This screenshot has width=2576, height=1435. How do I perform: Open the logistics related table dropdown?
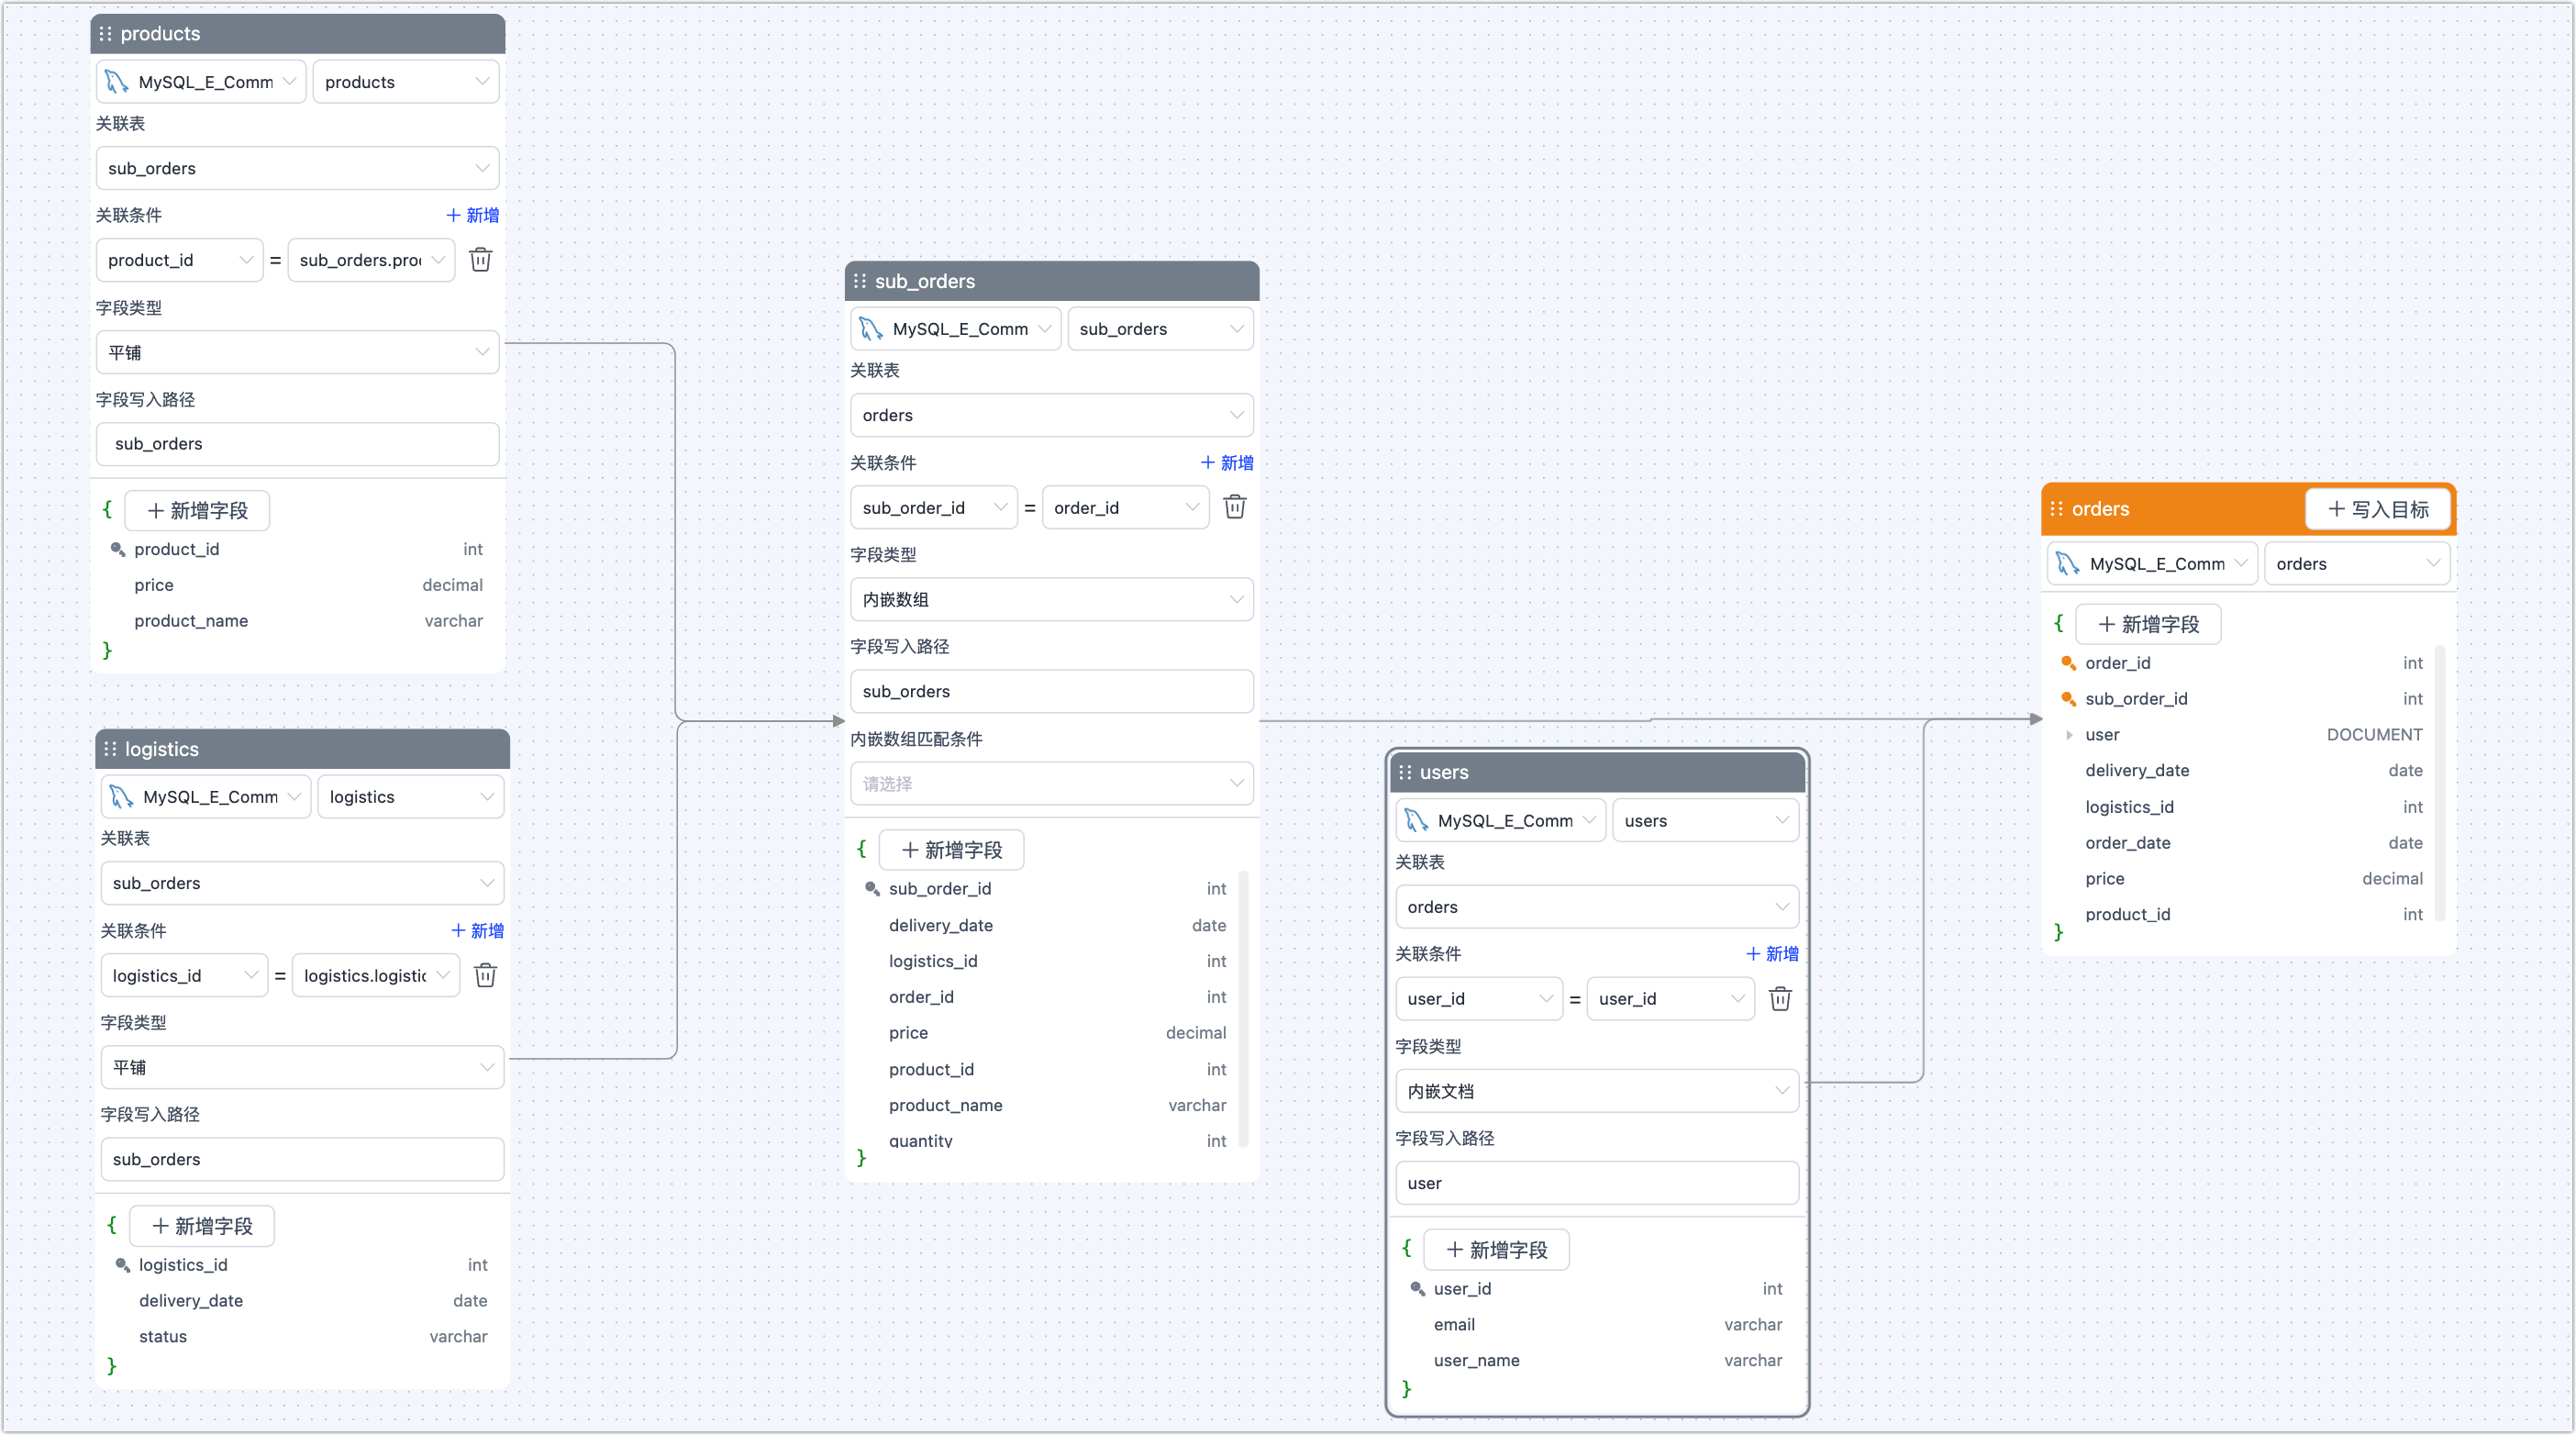(301, 883)
